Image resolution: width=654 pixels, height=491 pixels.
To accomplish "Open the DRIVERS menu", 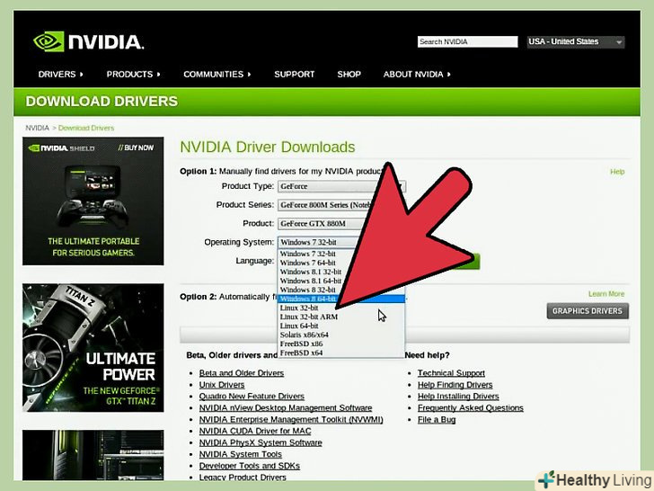I will [x=61, y=75].
